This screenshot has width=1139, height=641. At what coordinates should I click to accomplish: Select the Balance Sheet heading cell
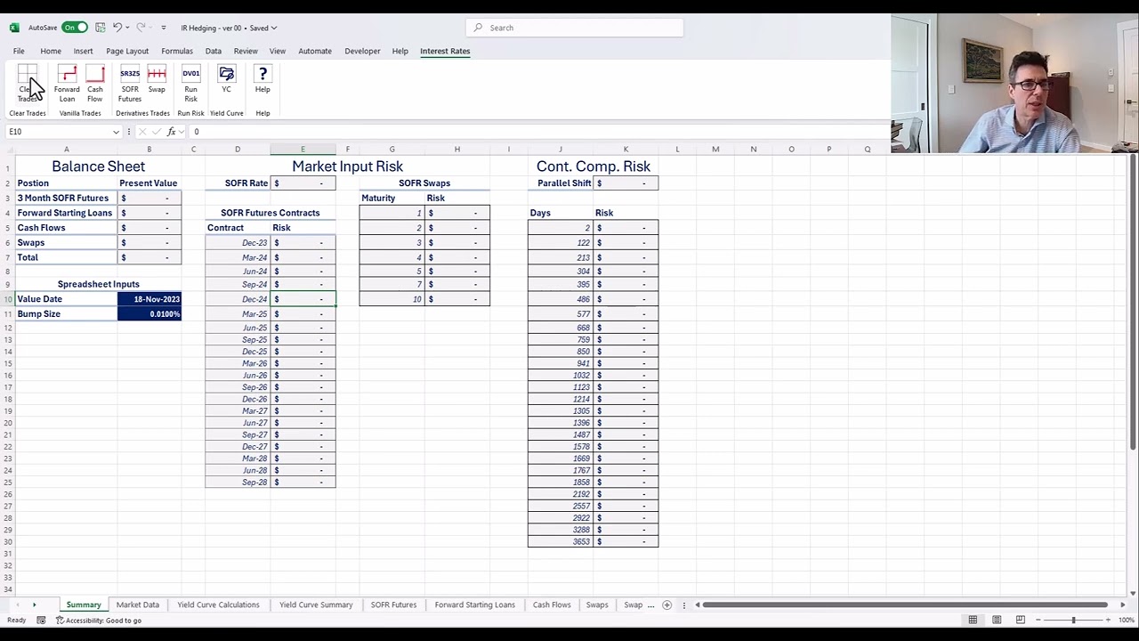click(x=98, y=166)
